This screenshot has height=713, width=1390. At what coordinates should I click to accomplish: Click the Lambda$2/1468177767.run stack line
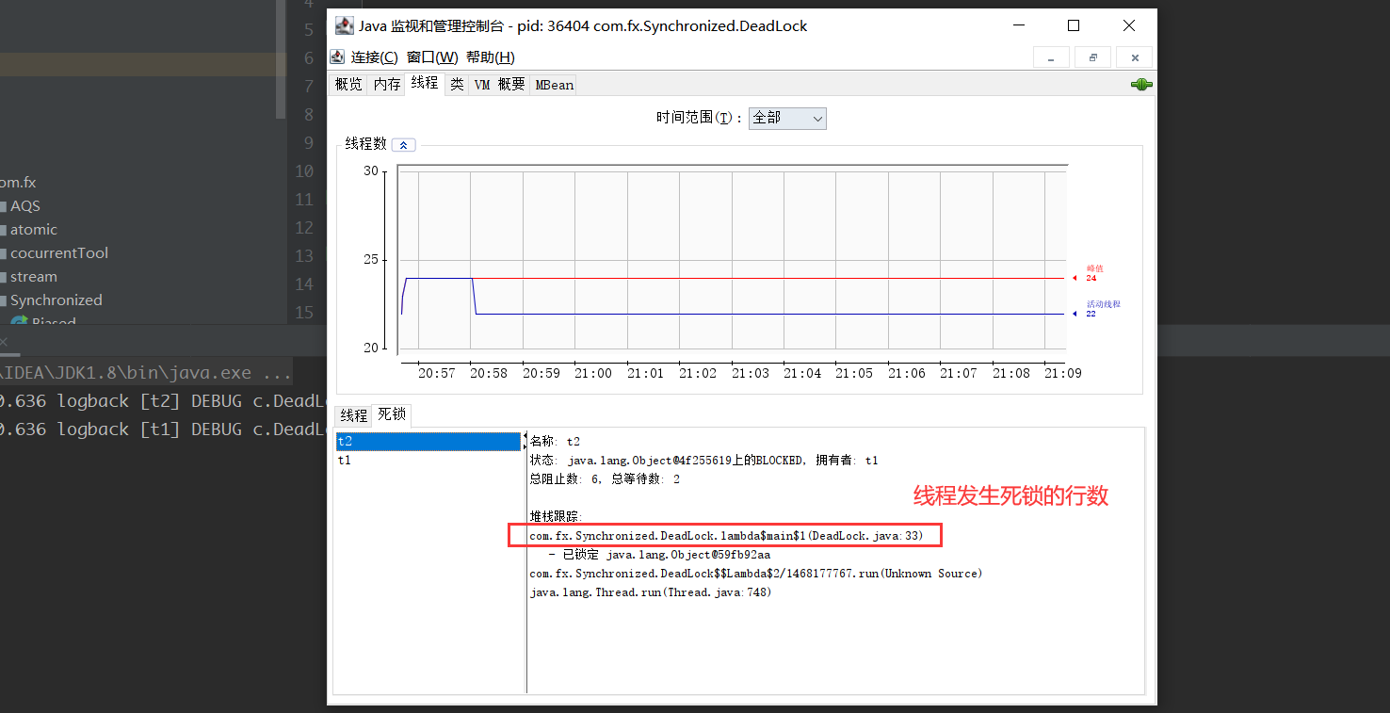click(x=756, y=574)
